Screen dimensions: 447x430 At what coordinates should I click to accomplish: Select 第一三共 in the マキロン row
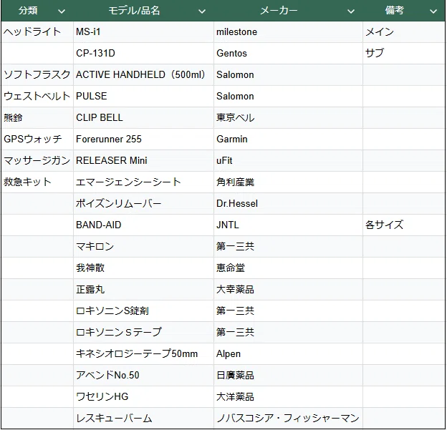(x=288, y=246)
